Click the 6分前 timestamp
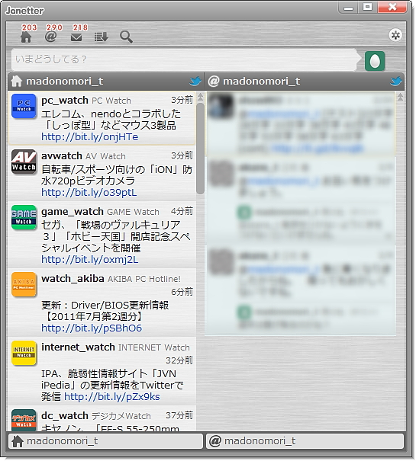Image resolution: width=416 pixels, height=461 pixels. (182, 292)
